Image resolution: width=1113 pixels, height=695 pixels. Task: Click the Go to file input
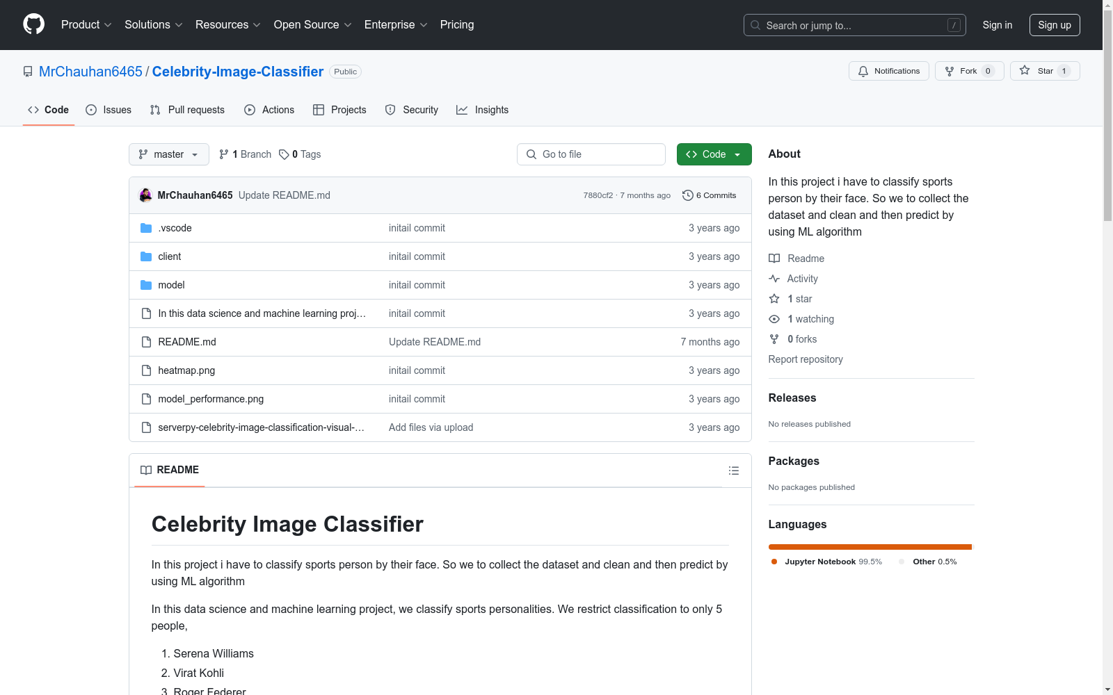[x=591, y=154]
